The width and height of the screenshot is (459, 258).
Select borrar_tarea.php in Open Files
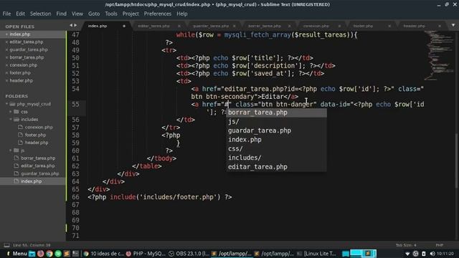click(27, 57)
